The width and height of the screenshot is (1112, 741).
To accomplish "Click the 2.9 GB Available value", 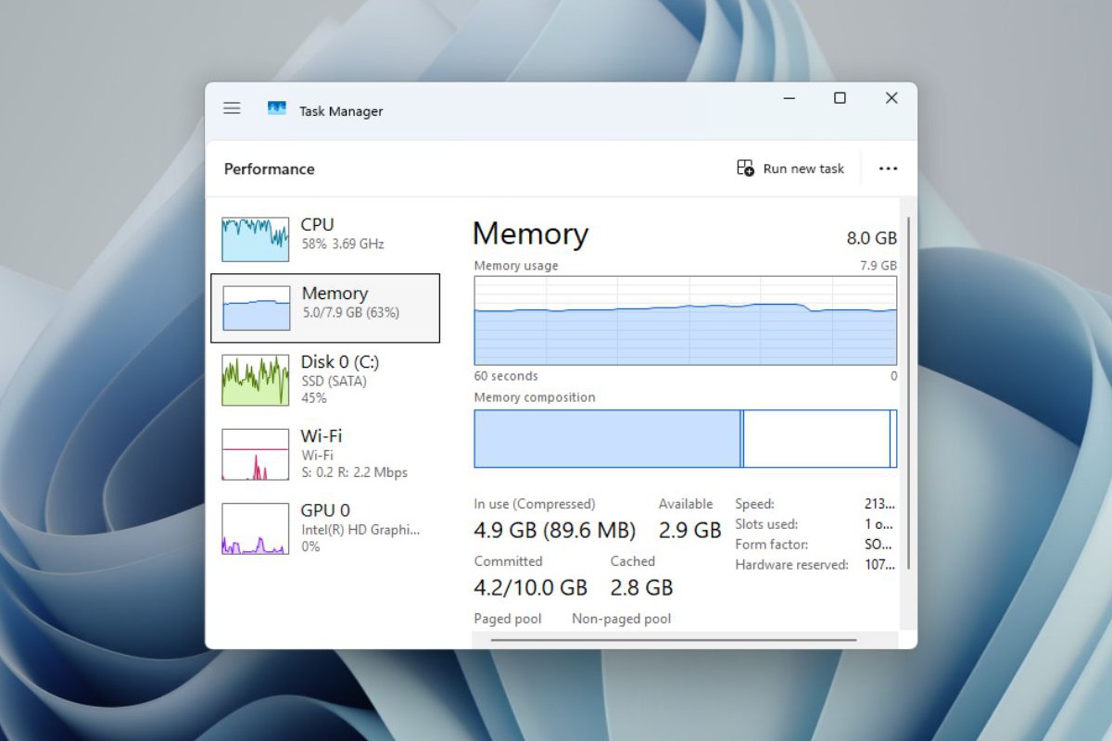I will point(689,531).
